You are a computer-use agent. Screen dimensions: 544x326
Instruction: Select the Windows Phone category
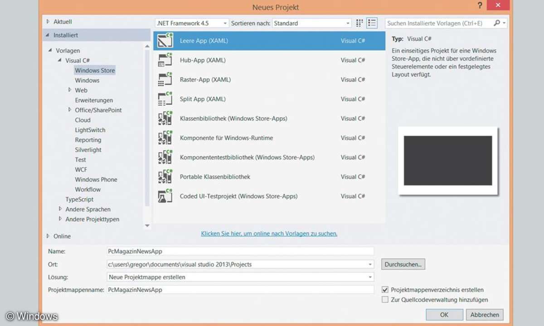(96, 179)
